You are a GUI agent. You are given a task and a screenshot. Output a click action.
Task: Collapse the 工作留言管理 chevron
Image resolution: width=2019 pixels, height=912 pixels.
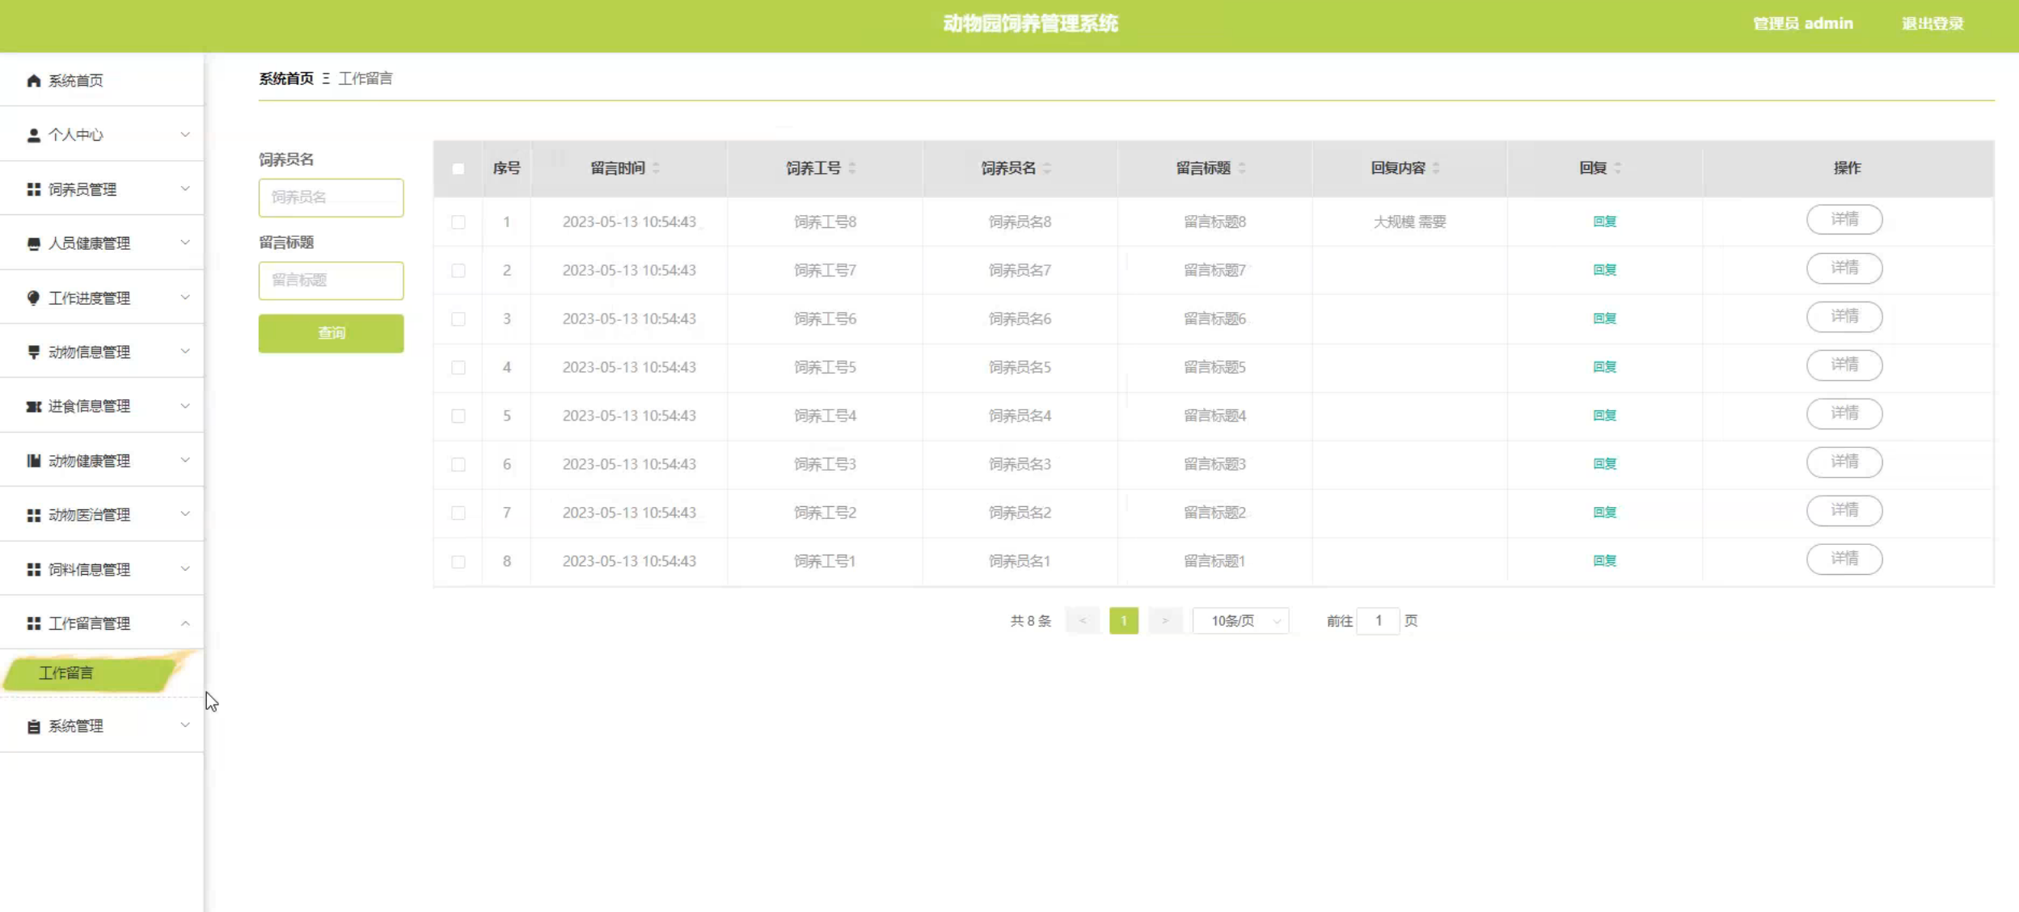click(x=185, y=623)
